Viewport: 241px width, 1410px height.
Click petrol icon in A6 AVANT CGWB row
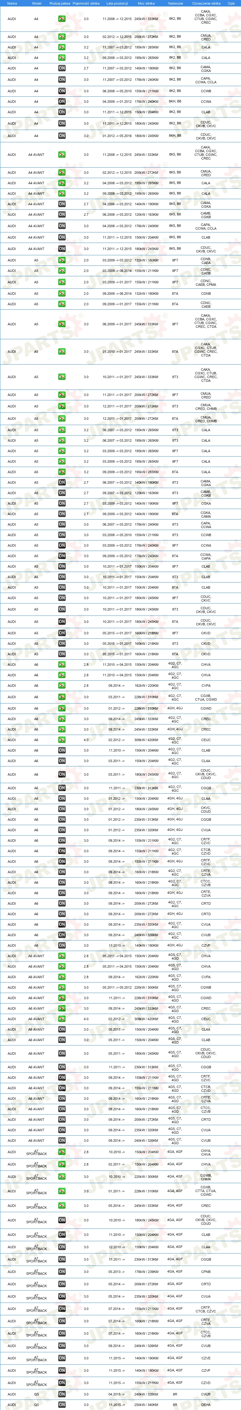point(62,987)
